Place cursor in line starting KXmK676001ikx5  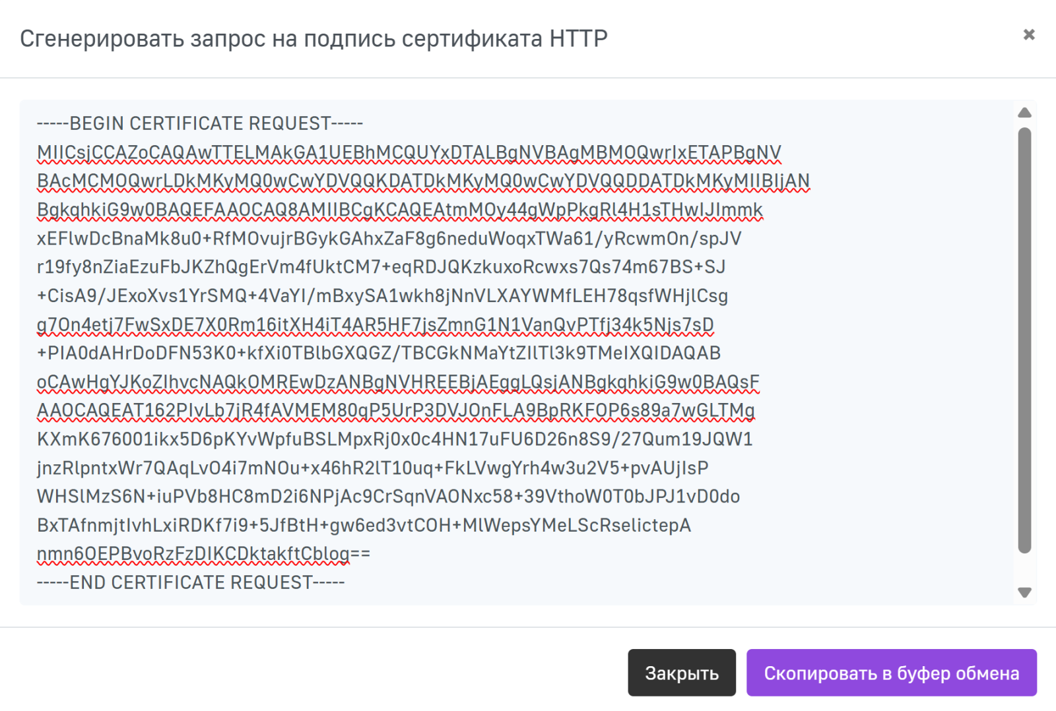[395, 439]
